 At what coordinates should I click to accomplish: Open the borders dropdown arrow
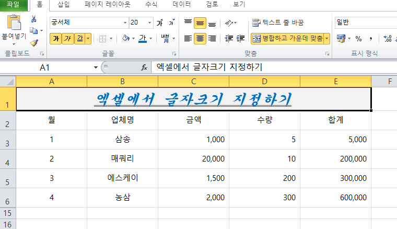[111, 39]
